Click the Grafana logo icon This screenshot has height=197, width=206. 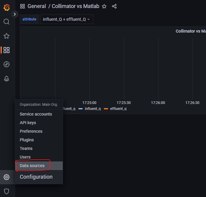(7, 7)
